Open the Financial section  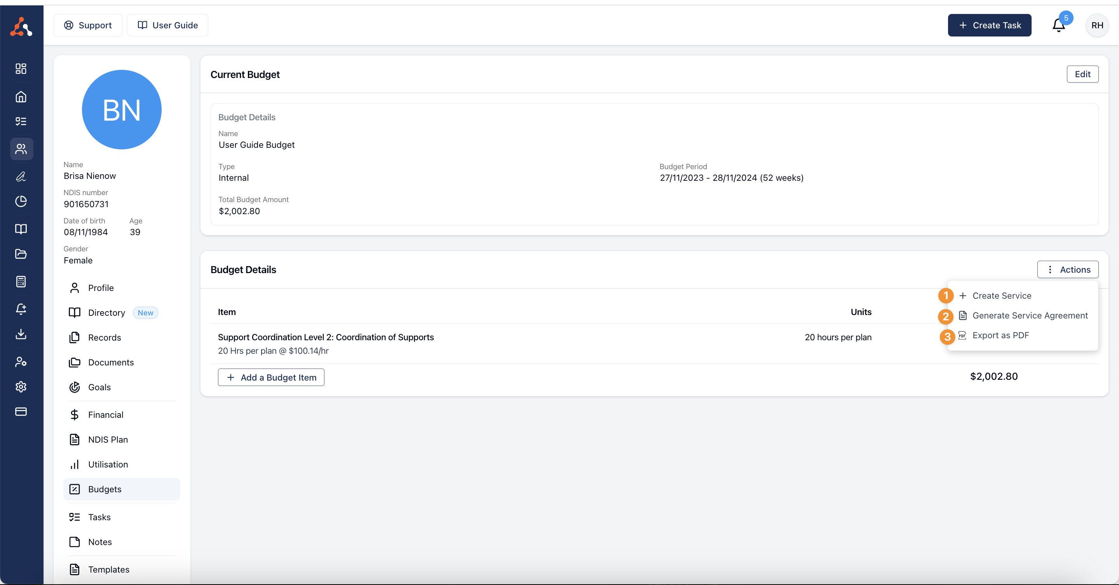122,415
